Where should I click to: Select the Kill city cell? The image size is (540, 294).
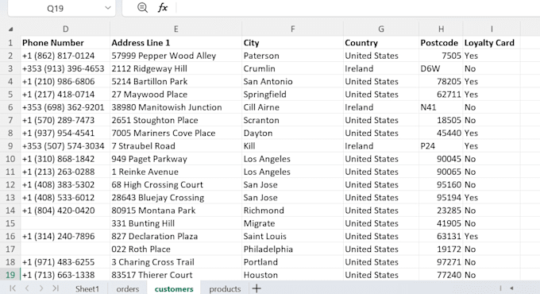click(x=293, y=146)
